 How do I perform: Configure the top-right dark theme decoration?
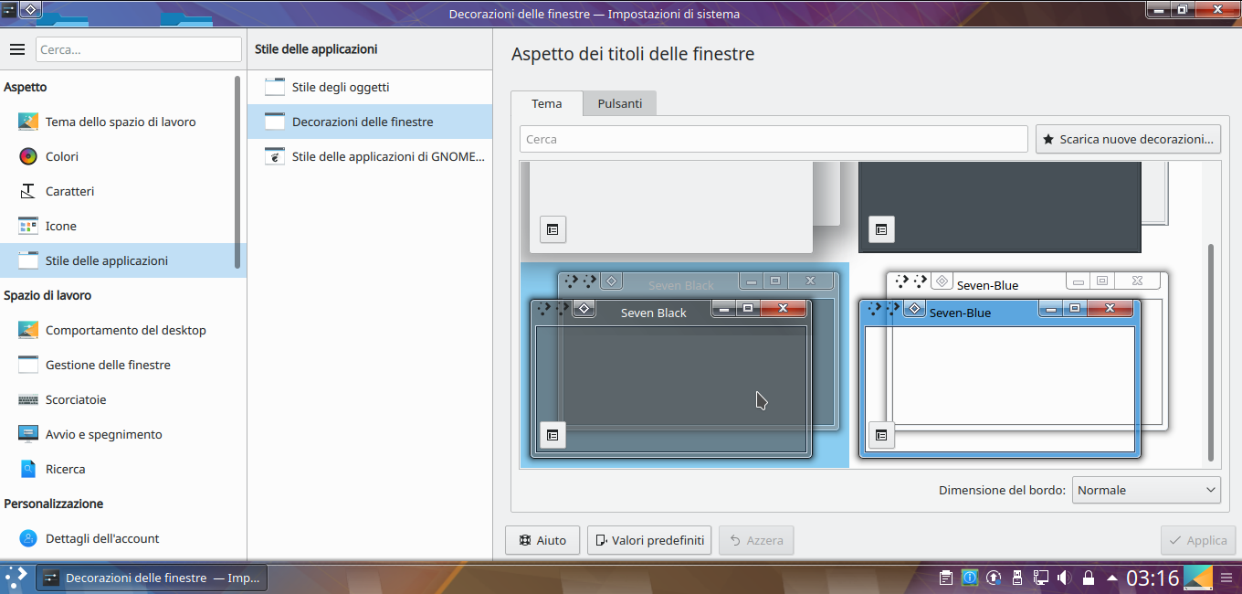tap(881, 229)
